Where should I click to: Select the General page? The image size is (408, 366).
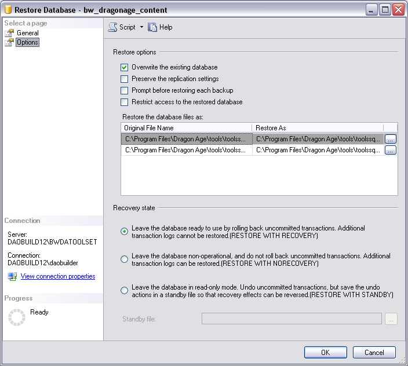(27, 33)
